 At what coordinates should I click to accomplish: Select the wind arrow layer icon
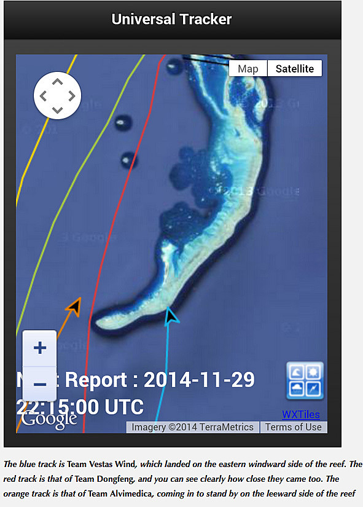pos(313,388)
